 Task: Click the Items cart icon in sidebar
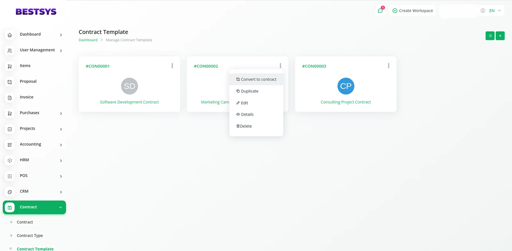point(10,66)
